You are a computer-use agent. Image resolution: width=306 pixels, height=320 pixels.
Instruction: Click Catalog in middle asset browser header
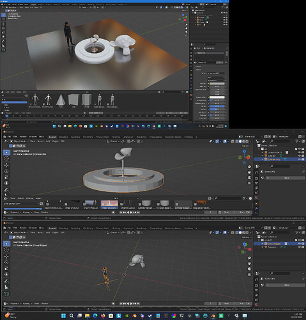29,198
